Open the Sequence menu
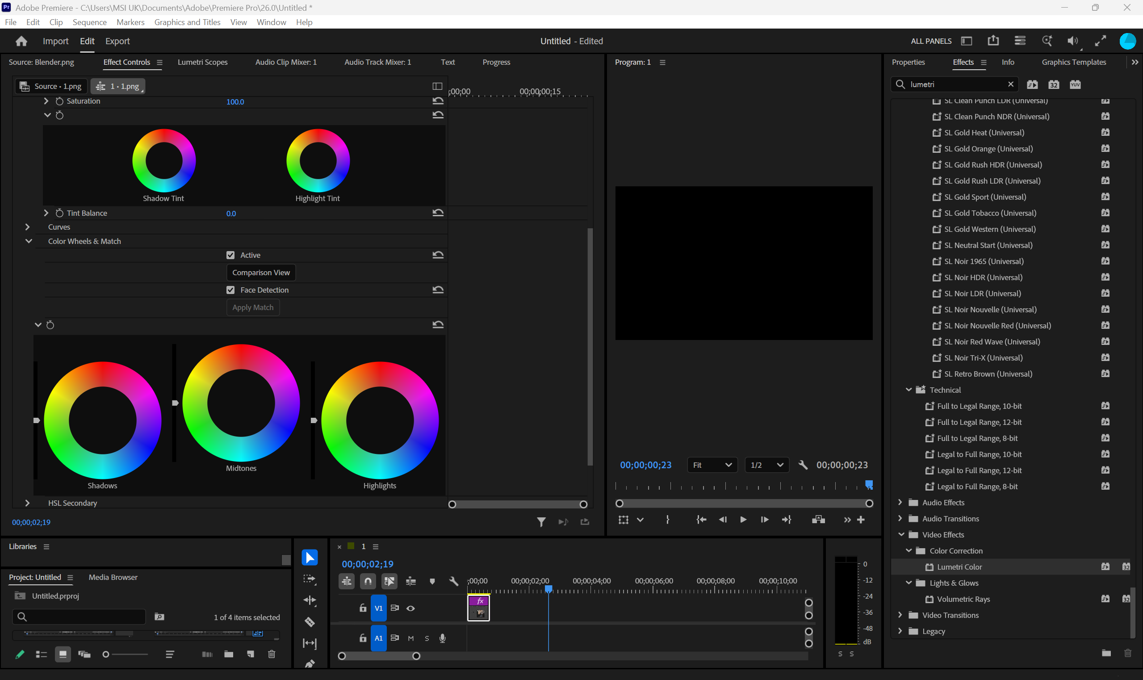 tap(89, 22)
